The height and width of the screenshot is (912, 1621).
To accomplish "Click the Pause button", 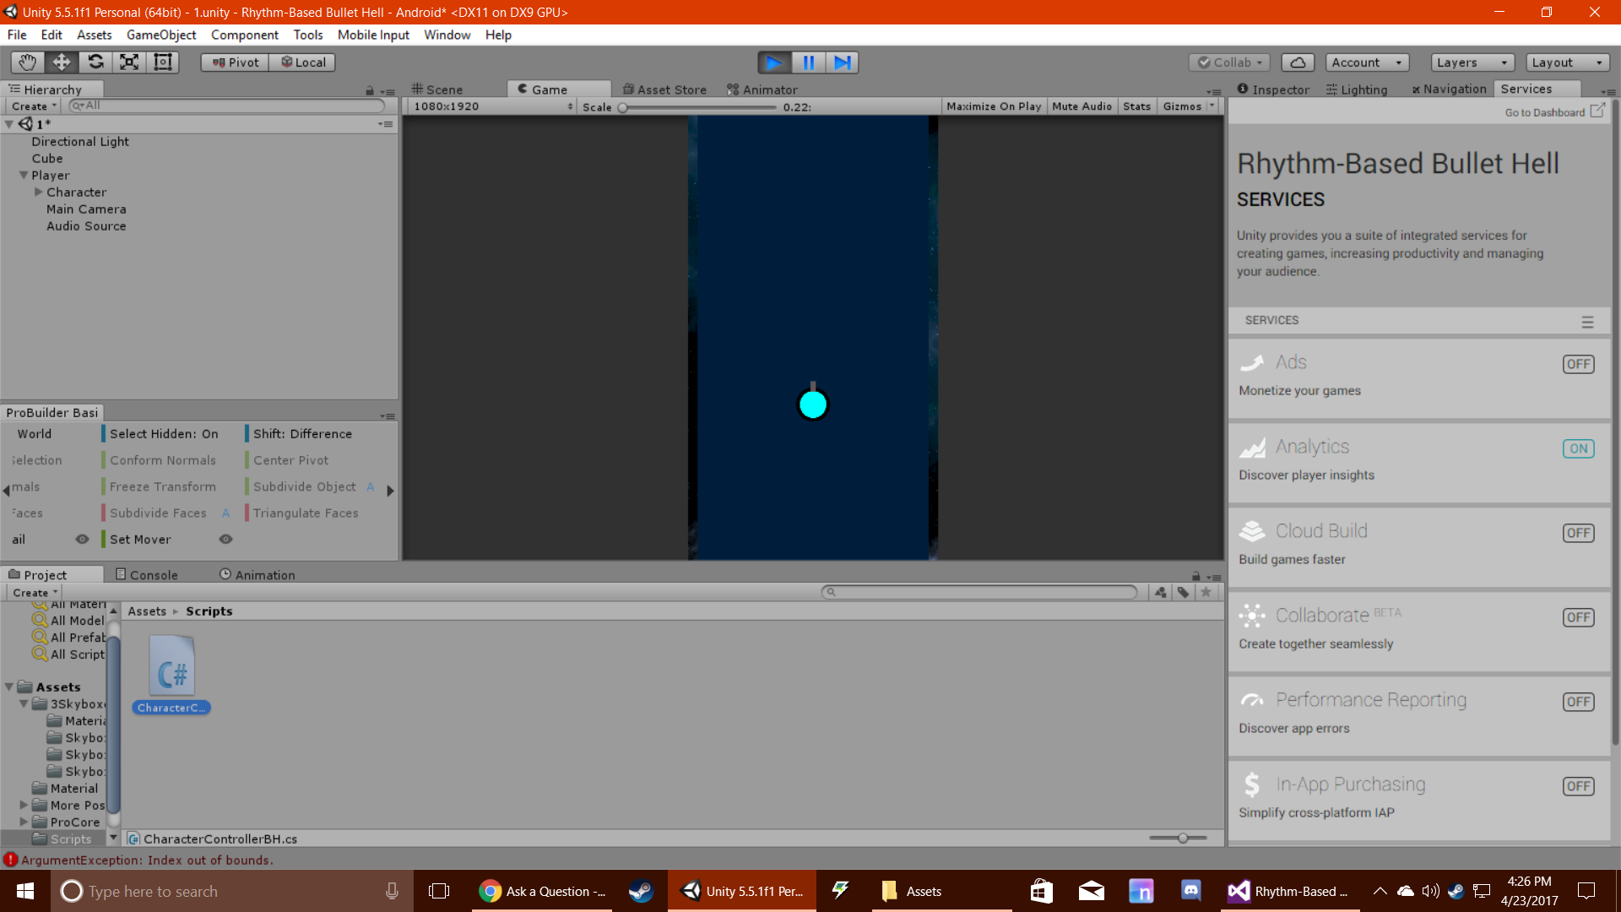I will 808,62.
